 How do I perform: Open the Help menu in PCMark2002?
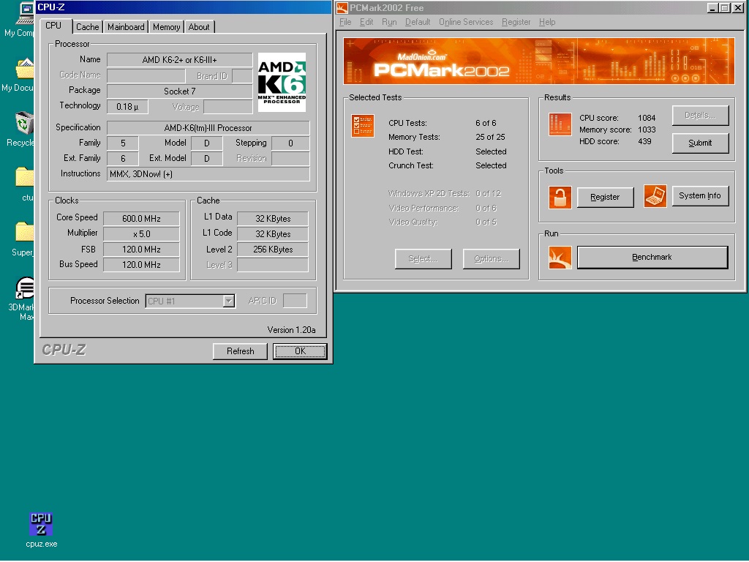pyautogui.click(x=547, y=22)
